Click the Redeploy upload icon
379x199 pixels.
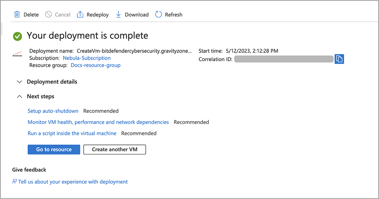(x=80, y=15)
